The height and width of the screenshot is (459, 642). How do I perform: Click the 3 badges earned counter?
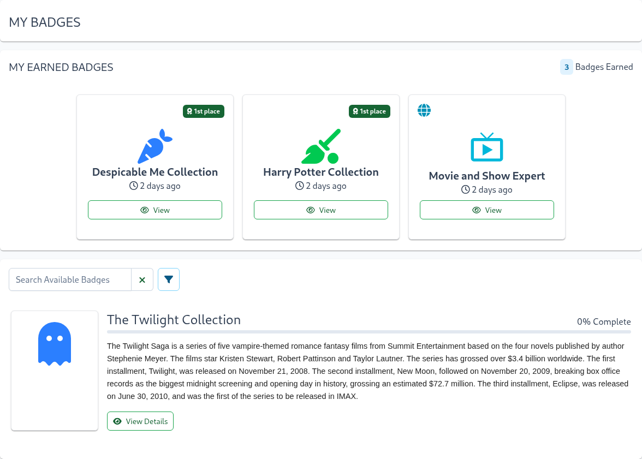click(x=567, y=67)
